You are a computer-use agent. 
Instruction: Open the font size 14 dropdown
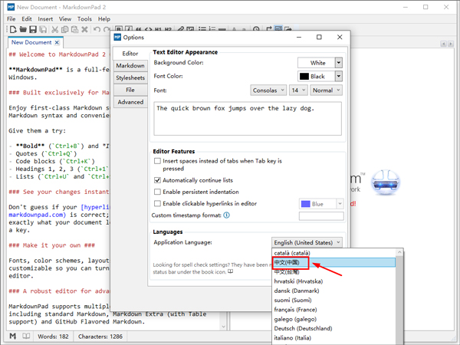pos(297,90)
